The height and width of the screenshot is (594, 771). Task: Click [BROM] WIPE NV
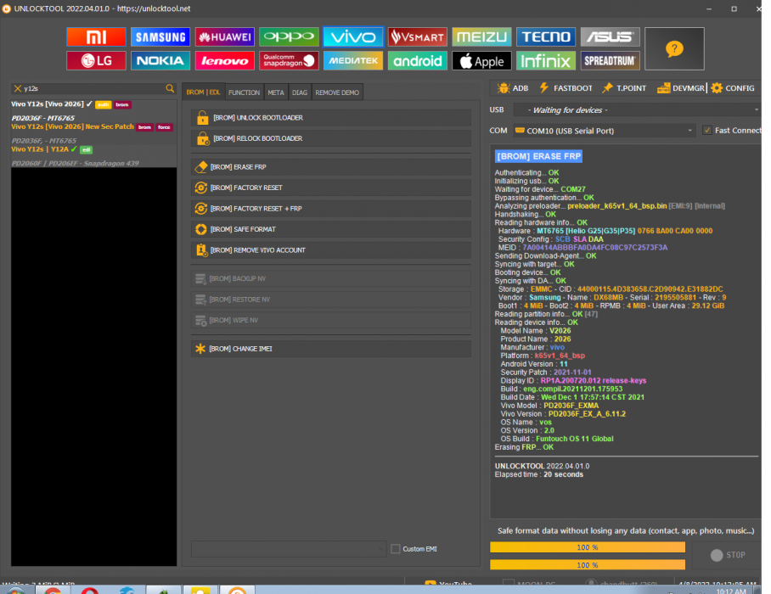coord(331,321)
